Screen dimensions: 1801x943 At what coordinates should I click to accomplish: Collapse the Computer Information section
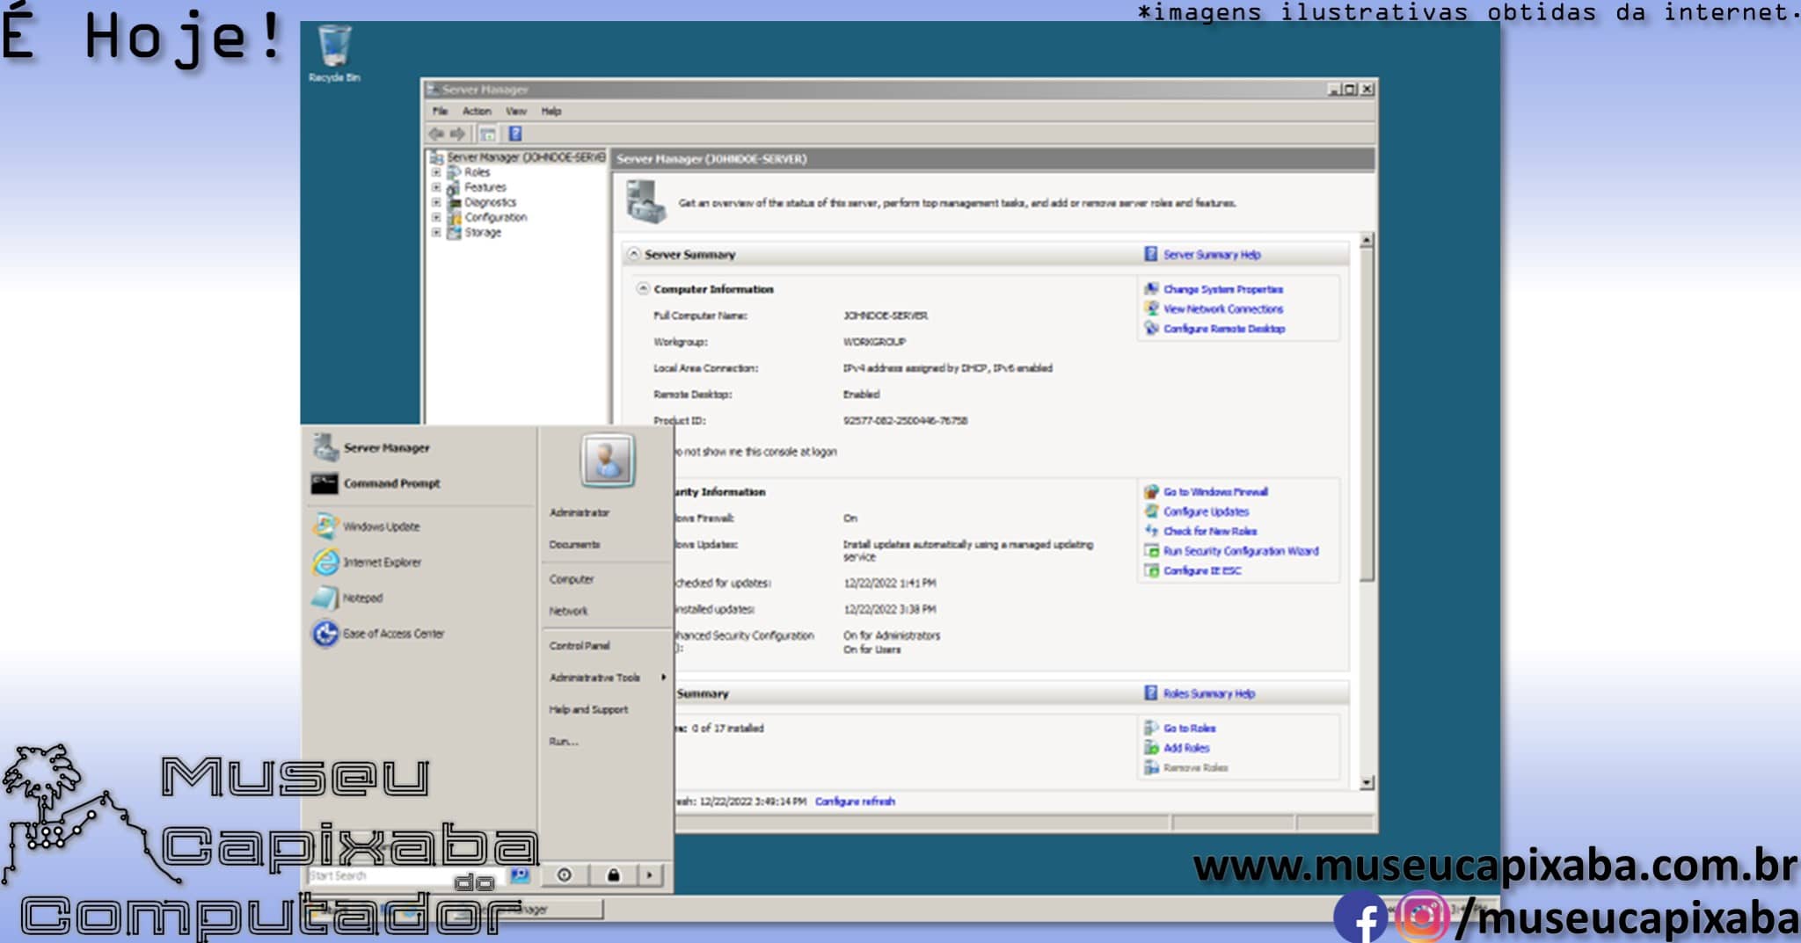click(642, 288)
